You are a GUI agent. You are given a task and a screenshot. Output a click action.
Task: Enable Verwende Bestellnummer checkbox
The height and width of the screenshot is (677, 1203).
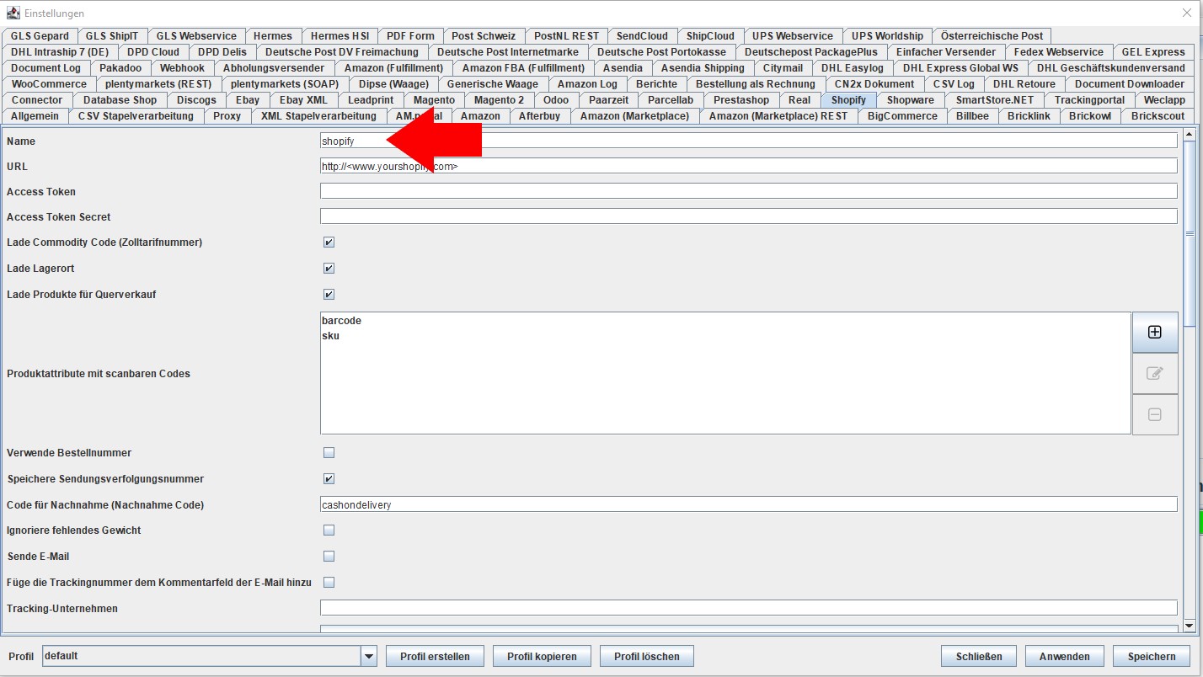tap(329, 453)
